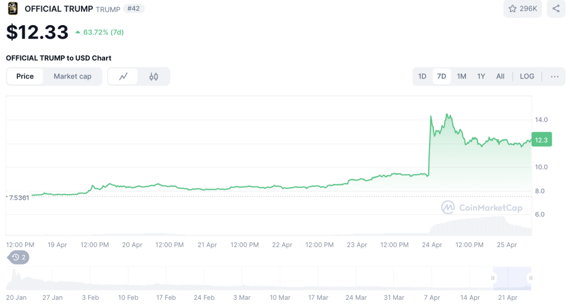Click the TRUMP ticker symbol text
The height and width of the screenshot is (307, 572).
pos(108,9)
